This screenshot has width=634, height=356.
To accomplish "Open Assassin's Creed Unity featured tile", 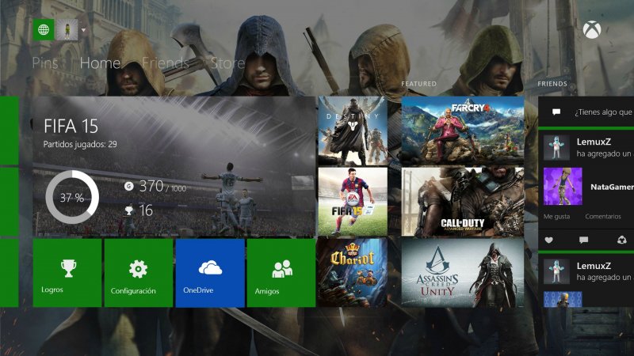I will 463,273.
